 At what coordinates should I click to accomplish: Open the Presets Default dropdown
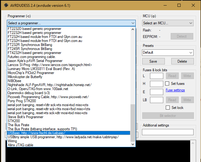coord(168,52)
